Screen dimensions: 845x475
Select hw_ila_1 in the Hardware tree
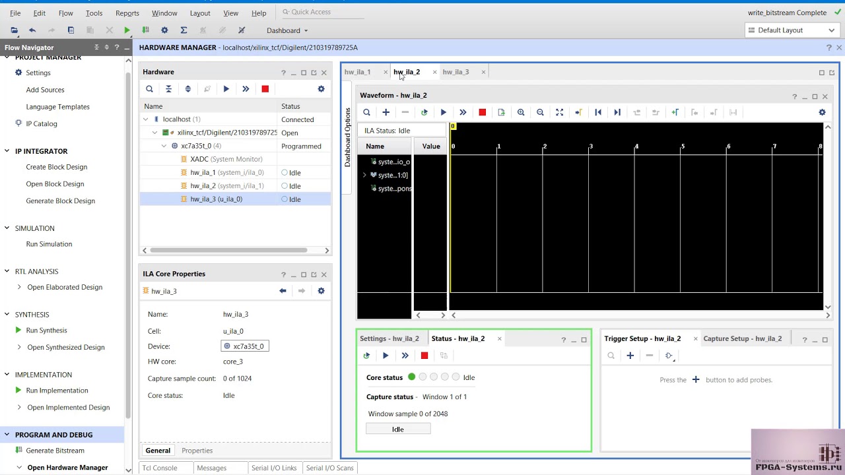pyautogui.click(x=226, y=172)
